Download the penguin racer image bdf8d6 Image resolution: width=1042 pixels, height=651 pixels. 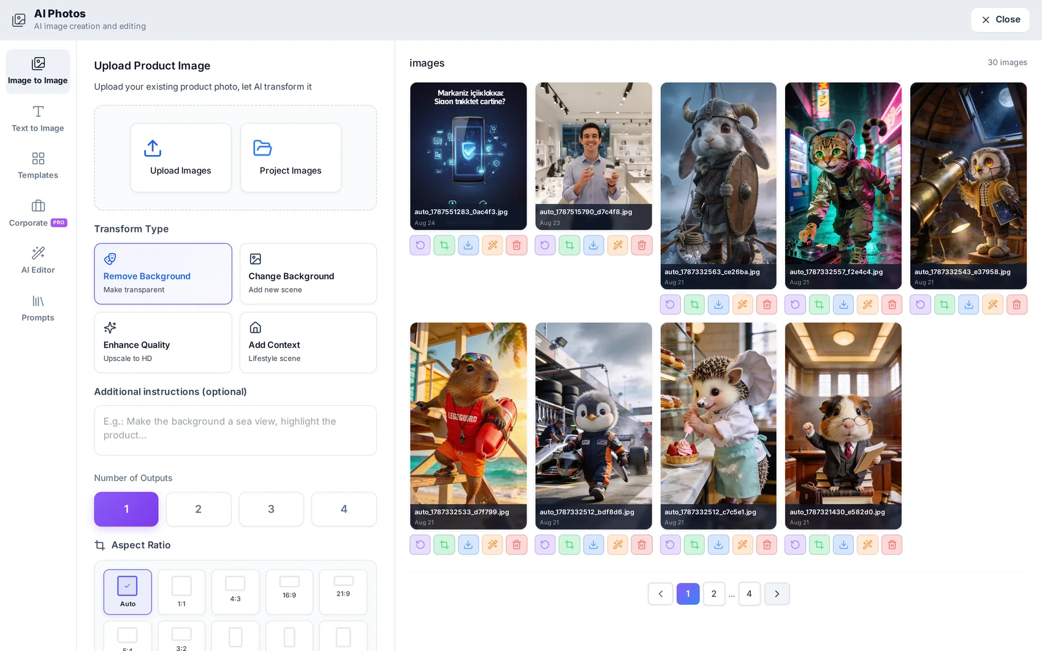[593, 545]
